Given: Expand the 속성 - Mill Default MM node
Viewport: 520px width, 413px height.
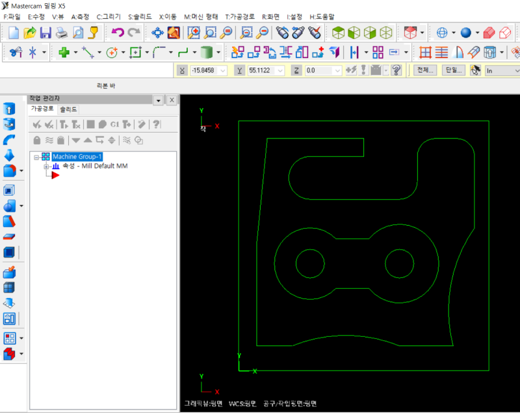Looking at the screenshot, I should click(46, 167).
